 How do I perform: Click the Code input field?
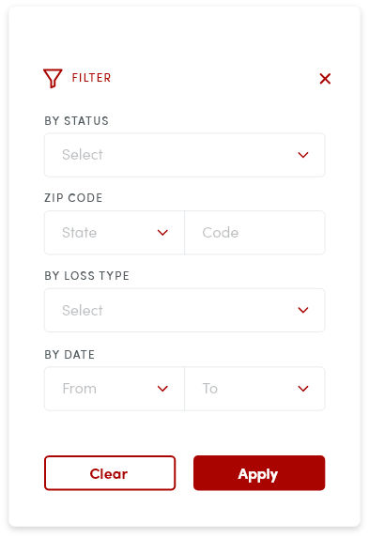[x=254, y=233]
